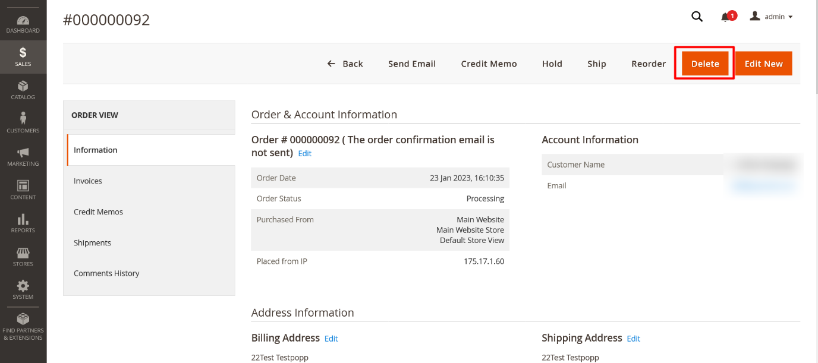Viewport: 818px width, 363px height.
Task: Click the Edit New button
Action: tap(763, 64)
